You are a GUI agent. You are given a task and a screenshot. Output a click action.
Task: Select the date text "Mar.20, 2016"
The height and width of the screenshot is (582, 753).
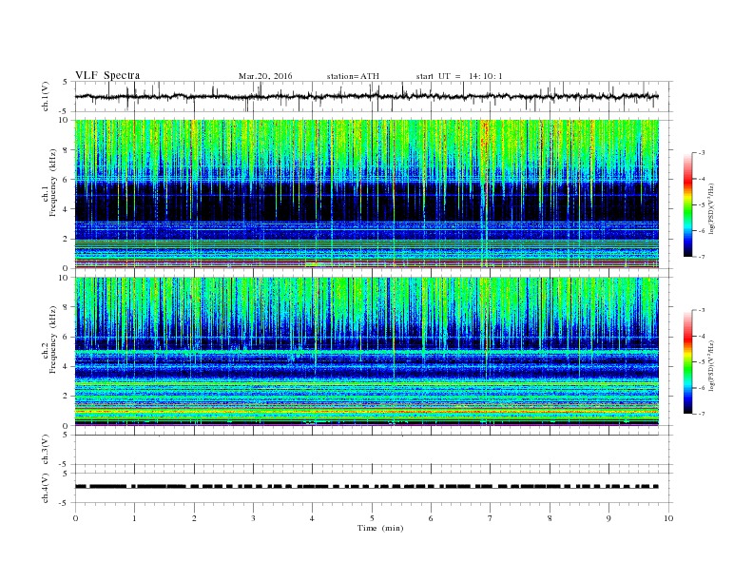tap(265, 76)
